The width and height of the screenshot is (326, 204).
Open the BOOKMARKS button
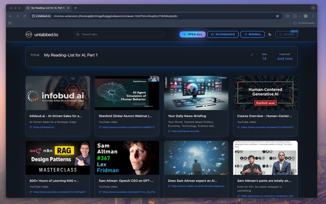(223, 34)
